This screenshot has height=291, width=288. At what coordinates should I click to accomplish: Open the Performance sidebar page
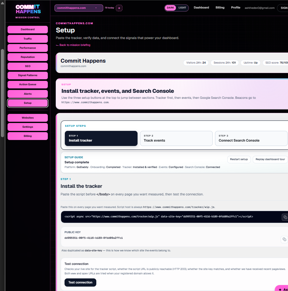(28, 48)
